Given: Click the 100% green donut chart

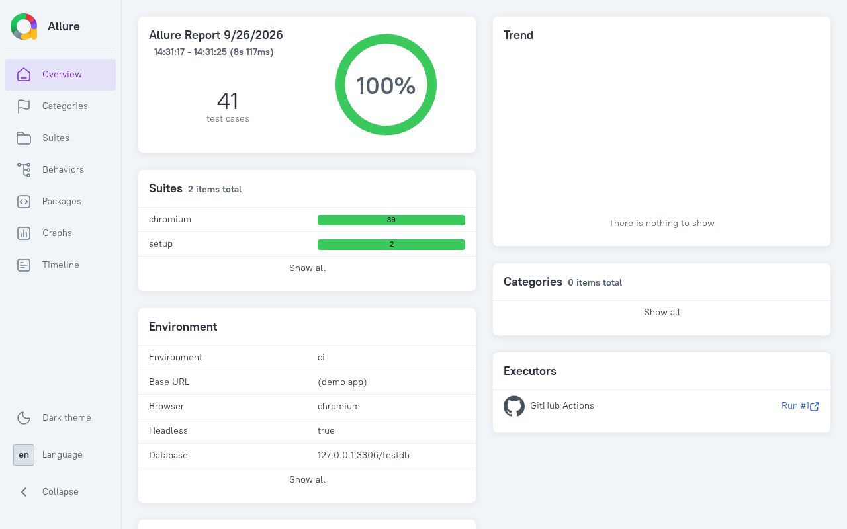Looking at the screenshot, I should point(386,85).
